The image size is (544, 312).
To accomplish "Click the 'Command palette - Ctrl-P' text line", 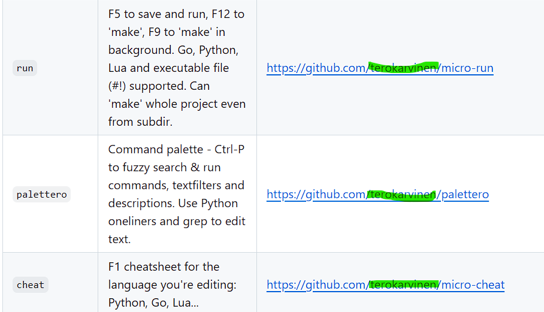I will click(x=176, y=150).
